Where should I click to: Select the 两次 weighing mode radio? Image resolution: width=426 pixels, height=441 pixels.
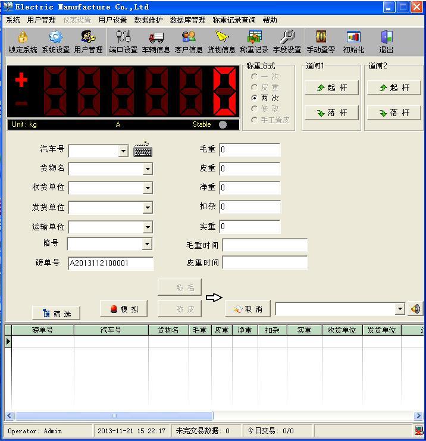coord(255,98)
